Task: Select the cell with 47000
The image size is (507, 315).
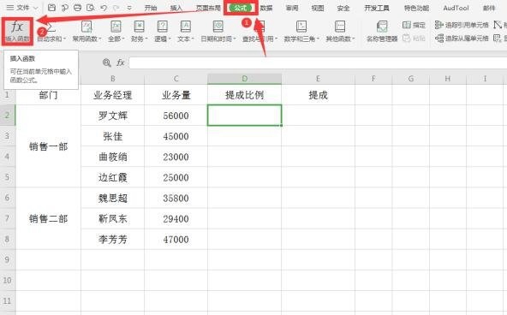Action: tap(176, 240)
